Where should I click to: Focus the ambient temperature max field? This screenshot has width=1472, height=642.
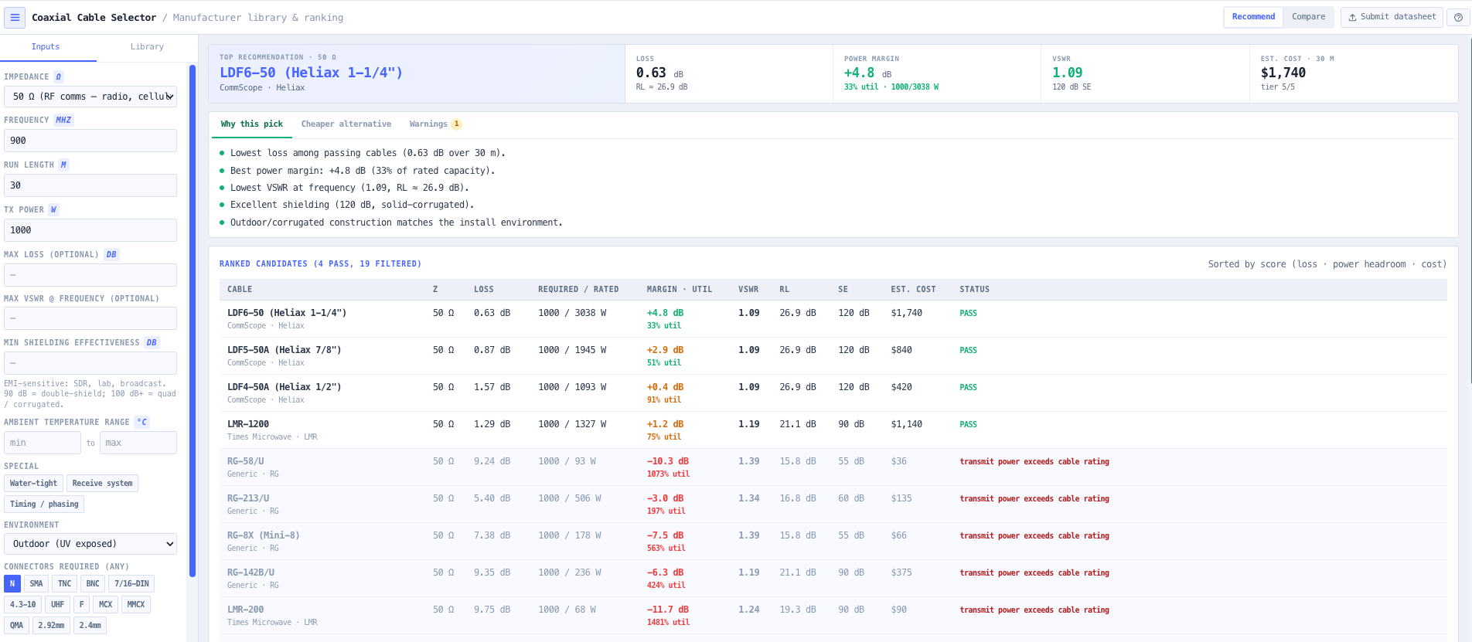pyautogui.click(x=138, y=443)
